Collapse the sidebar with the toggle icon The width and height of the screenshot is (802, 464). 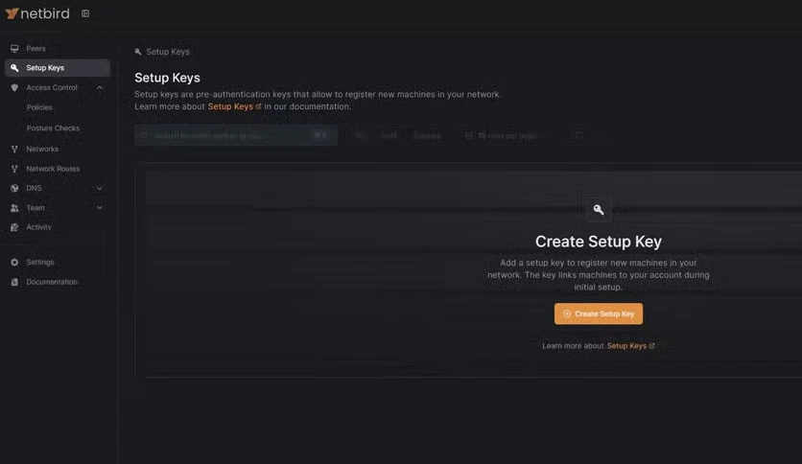pos(85,13)
